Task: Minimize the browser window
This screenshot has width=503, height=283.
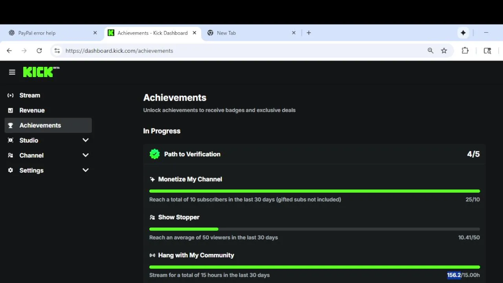Action: tap(486, 33)
